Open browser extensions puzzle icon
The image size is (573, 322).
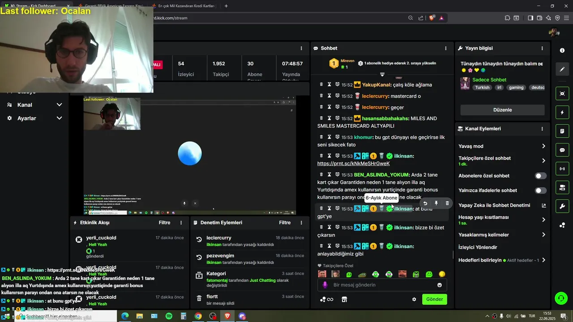click(507, 18)
